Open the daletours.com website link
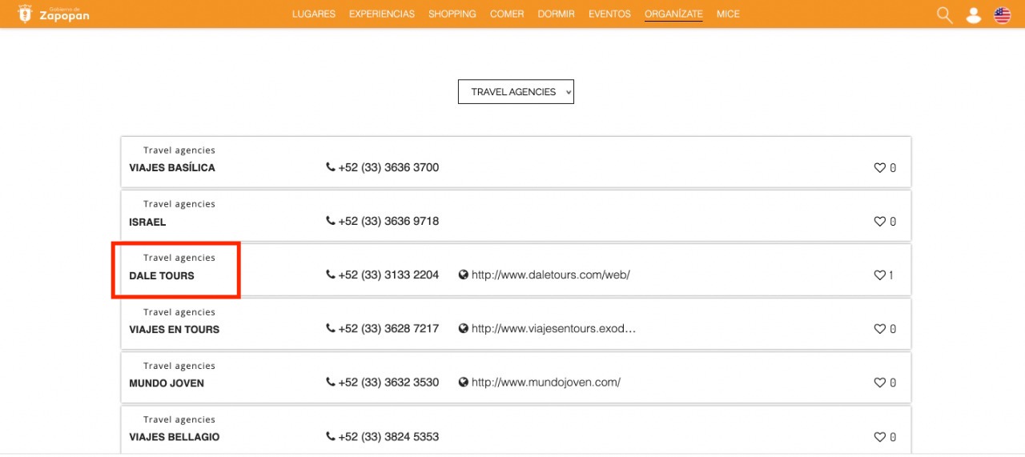 pyautogui.click(x=550, y=275)
